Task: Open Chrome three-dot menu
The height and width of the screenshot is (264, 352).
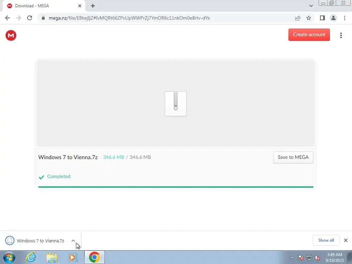Action: pos(344,18)
